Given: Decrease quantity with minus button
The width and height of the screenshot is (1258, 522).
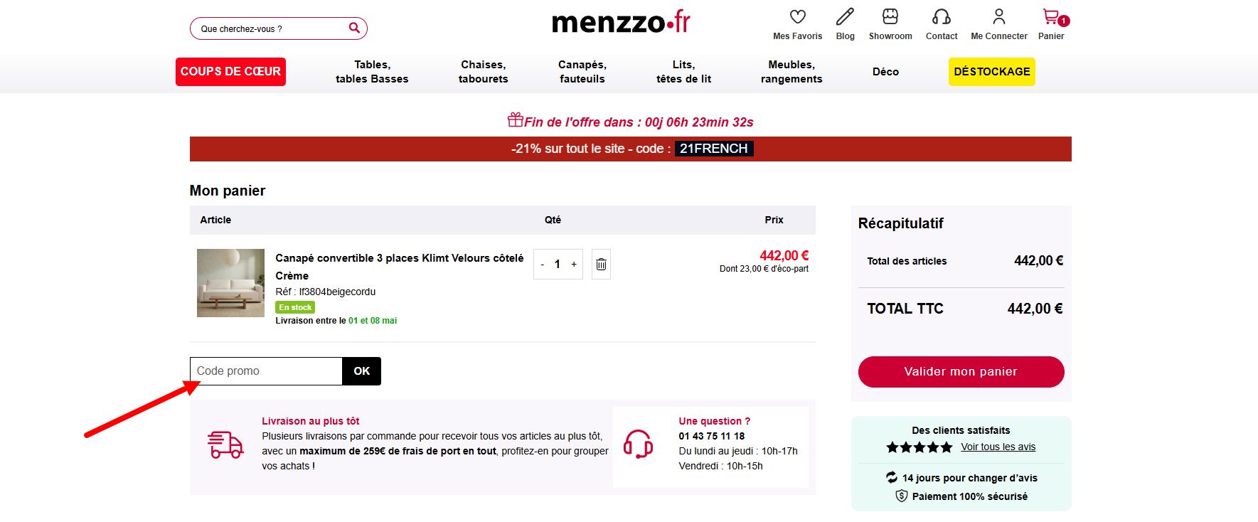Looking at the screenshot, I should coord(543,264).
